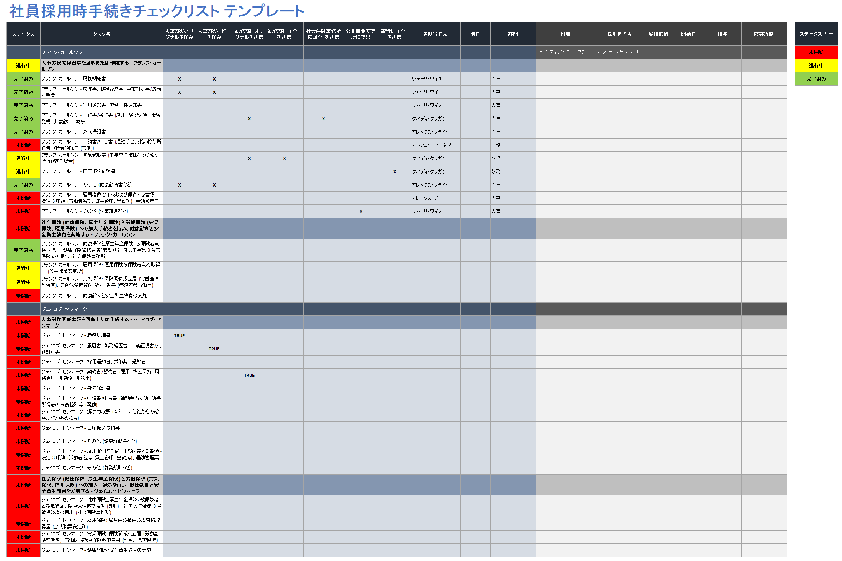Image resolution: width=842 pixels, height=561 pixels.
Task: Click 未開始 status for ジェイコブ その他 (就業規則など) row
Action: click(x=23, y=468)
